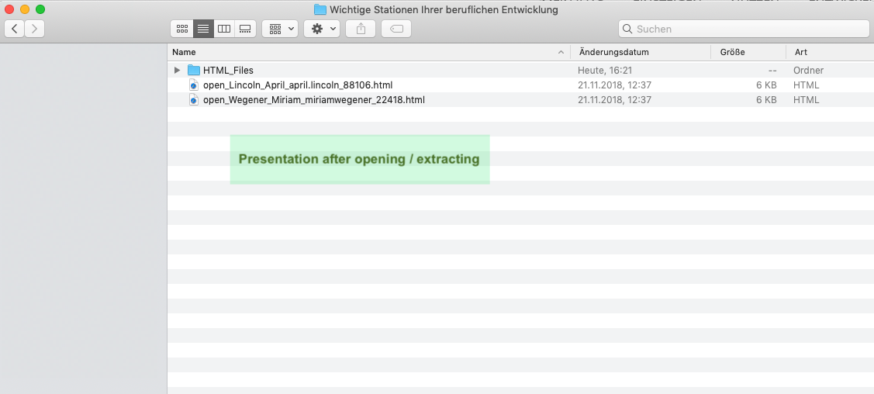The width and height of the screenshot is (874, 394).
Task: Switch to icon view
Action: (x=182, y=29)
